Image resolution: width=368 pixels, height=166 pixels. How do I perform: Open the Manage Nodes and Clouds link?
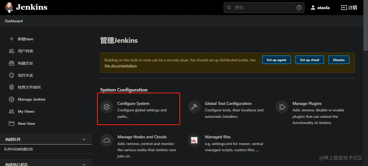pos(142,137)
